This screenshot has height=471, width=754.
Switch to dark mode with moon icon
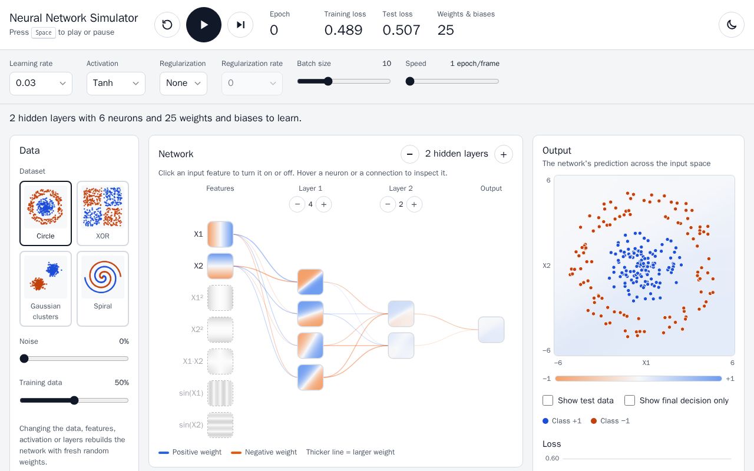(x=732, y=25)
